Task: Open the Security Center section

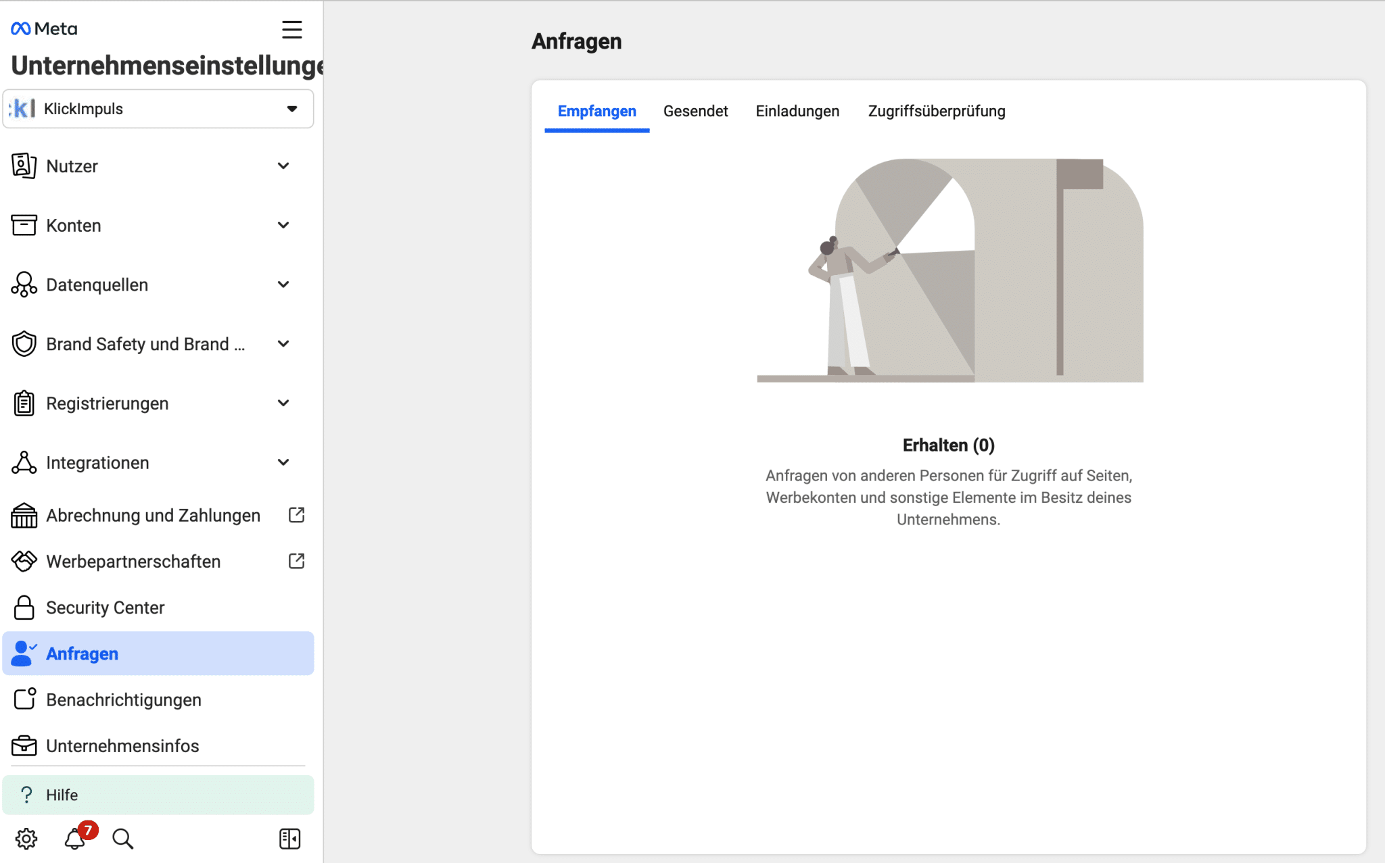Action: (x=105, y=607)
